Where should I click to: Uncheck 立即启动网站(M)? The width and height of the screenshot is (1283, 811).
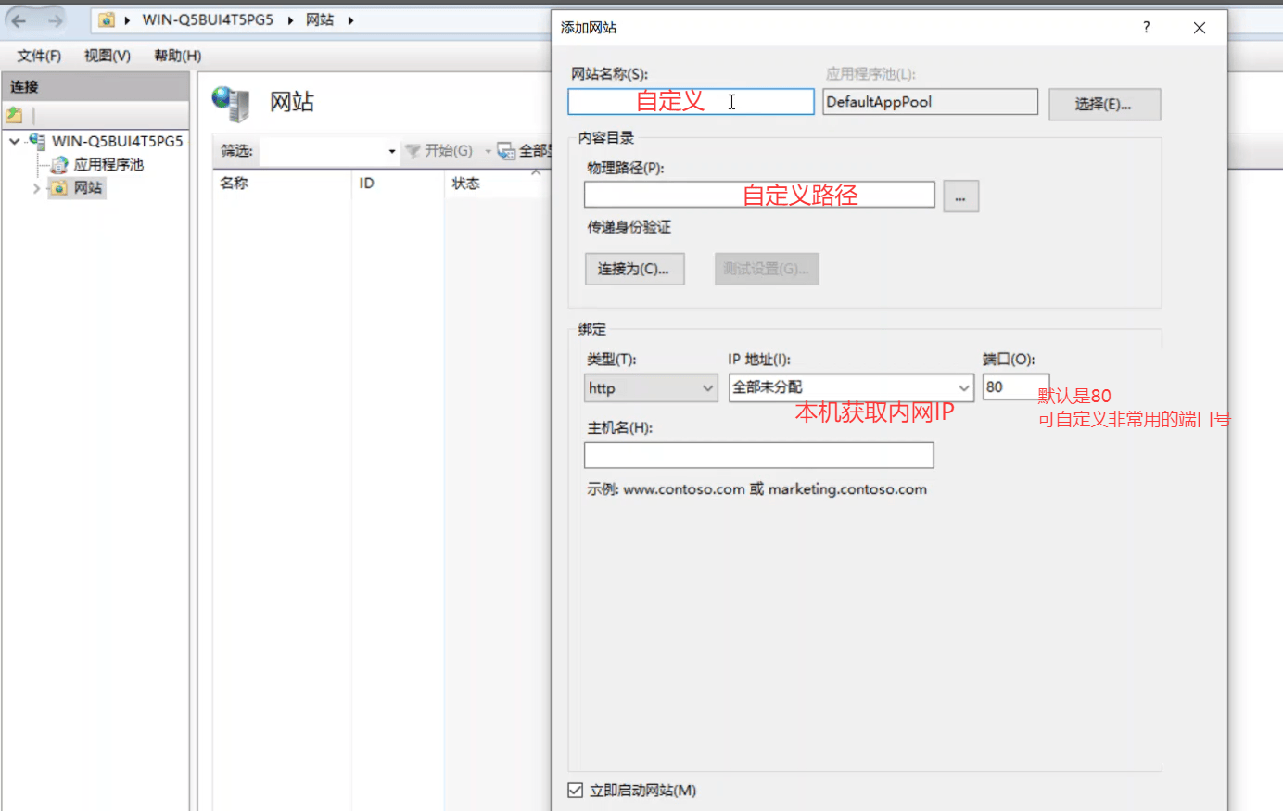(x=577, y=790)
